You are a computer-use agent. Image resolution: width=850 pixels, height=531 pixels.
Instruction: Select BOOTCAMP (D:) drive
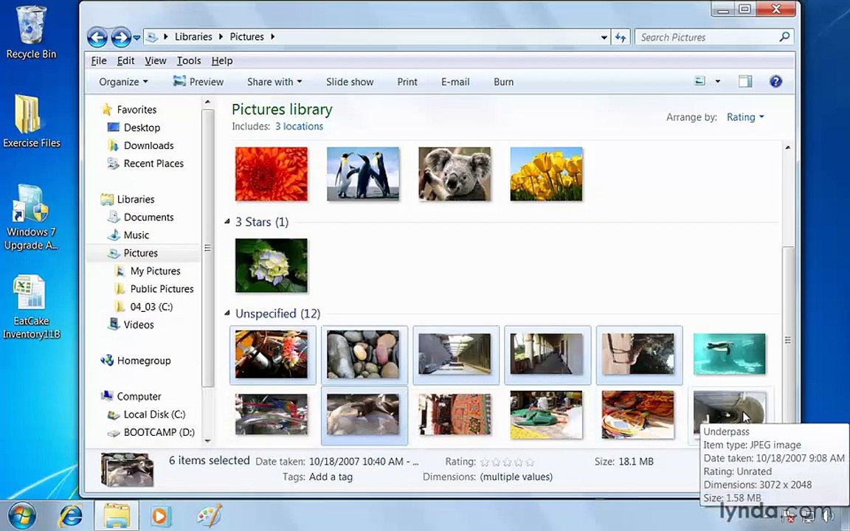[x=159, y=432]
